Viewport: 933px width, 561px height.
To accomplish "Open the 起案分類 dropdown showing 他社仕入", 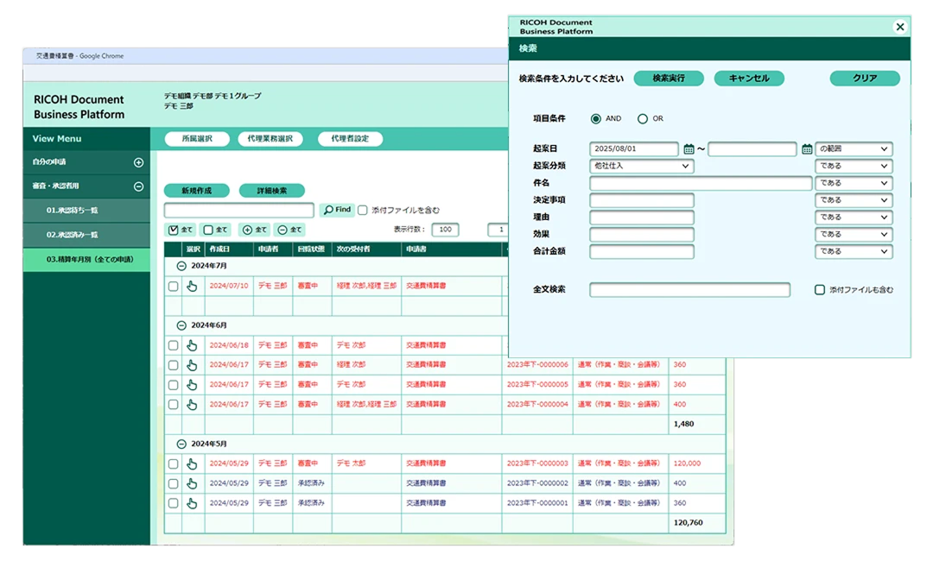I will (642, 166).
